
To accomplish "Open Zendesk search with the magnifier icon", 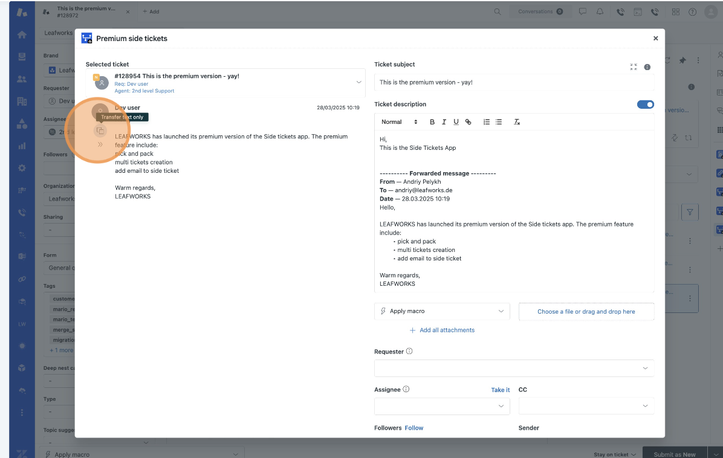I will (x=497, y=12).
